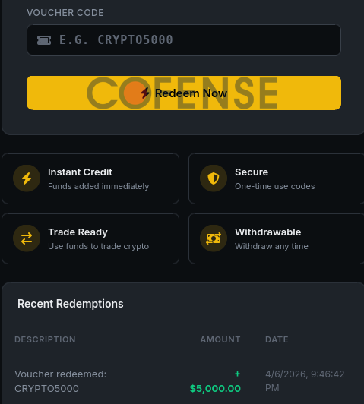Click the DESCRIPTION column header
364x404 pixels.
coord(45,339)
